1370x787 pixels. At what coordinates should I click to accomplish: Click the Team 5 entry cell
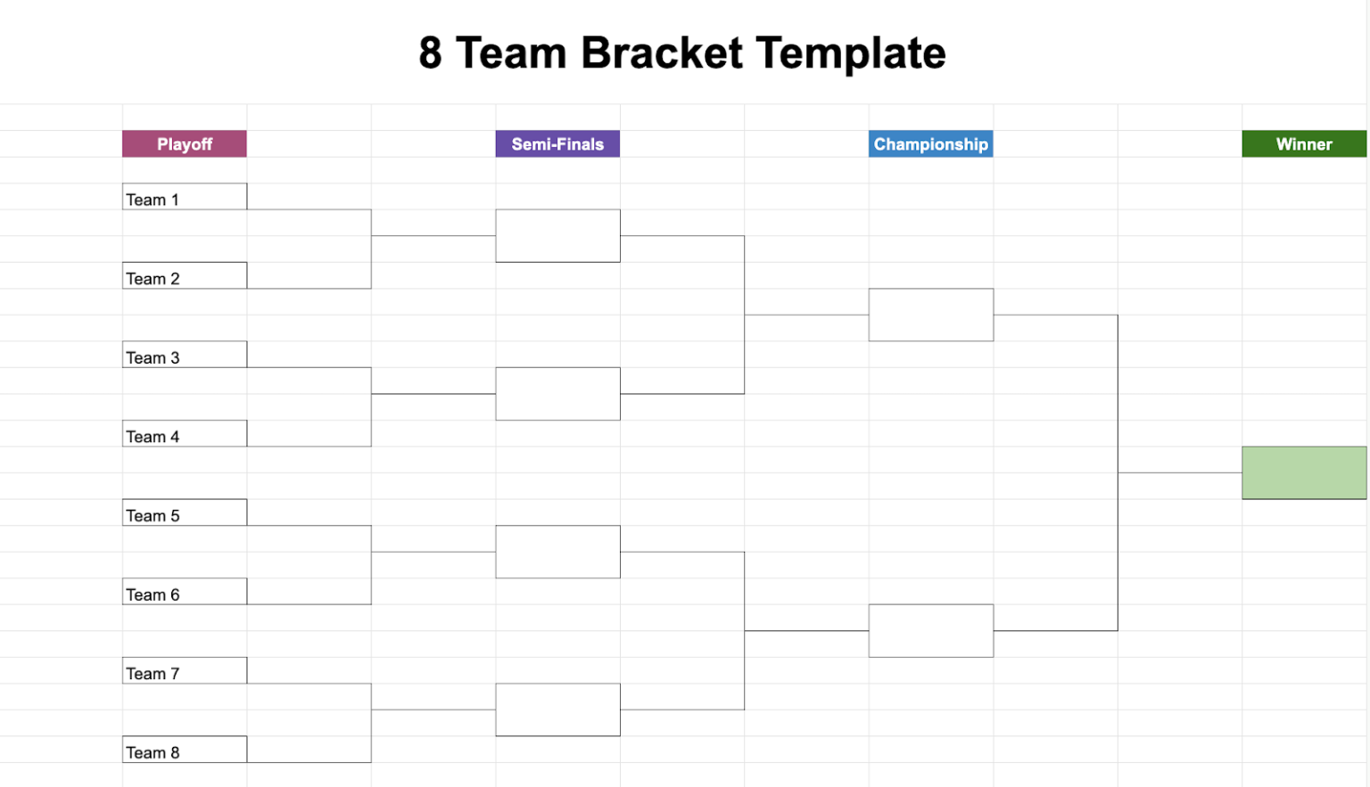click(185, 512)
